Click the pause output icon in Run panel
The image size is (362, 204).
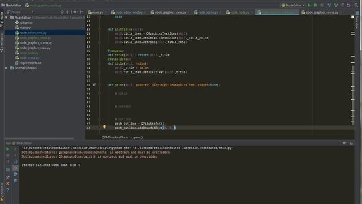click(x=7, y=161)
